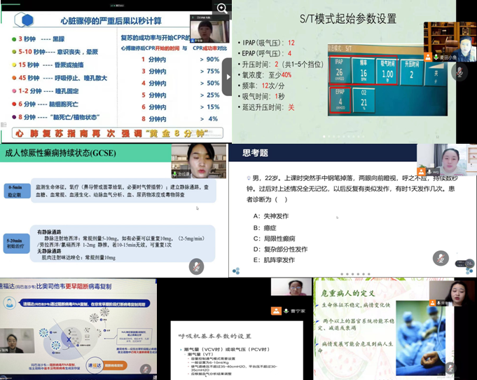Click the zoom magnifier icon on first slide
Screen dimensions: 477x380
click(x=222, y=8)
